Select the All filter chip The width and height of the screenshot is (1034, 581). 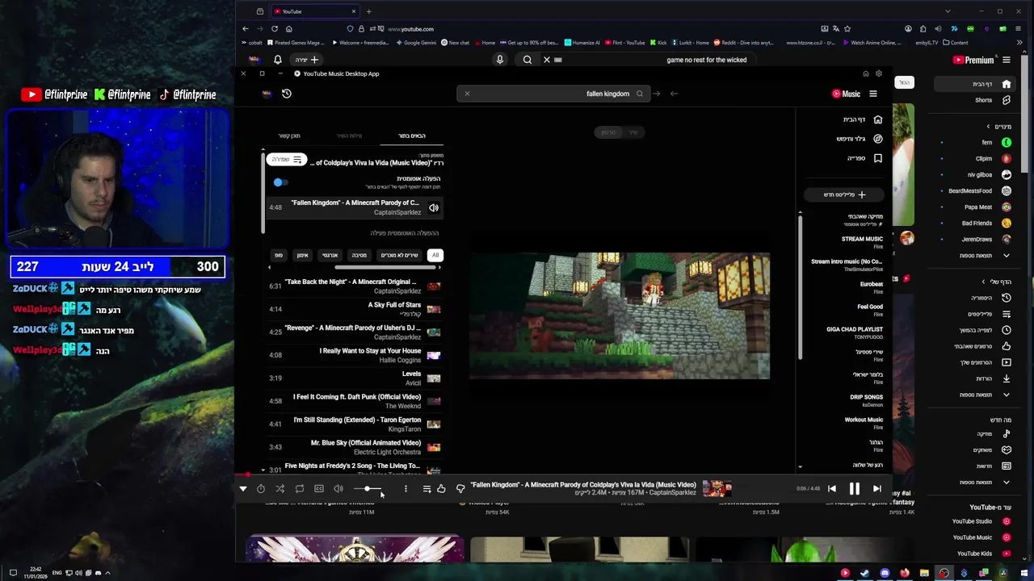435,255
